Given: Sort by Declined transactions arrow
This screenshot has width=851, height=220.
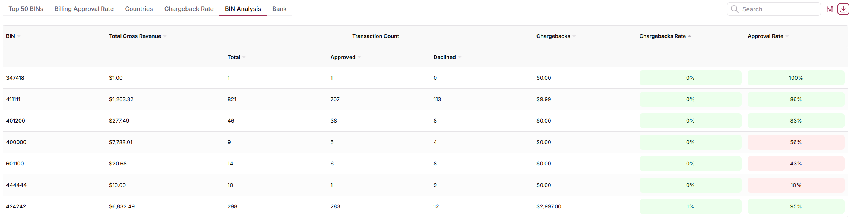Looking at the screenshot, I should (x=460, y=58).
